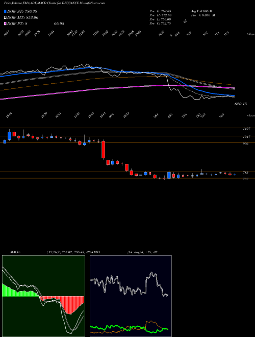Click the 'Pre V: 0.036 M' volume text
The image size is (255, 337).
point(203,15)
